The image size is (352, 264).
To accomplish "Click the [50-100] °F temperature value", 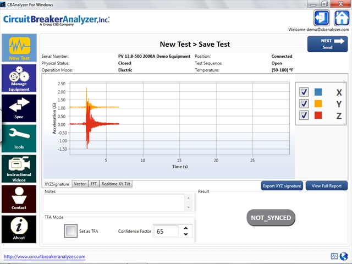I will [x=282, y=70].
